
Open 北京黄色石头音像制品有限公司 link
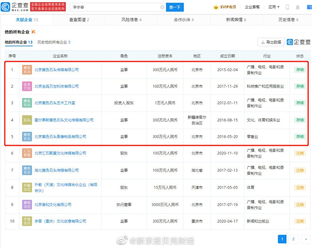point(60,137)
